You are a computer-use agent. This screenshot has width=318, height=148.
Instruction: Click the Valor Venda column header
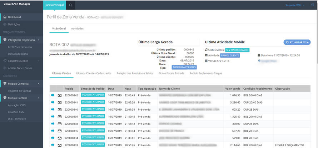(x=231, y=89)
